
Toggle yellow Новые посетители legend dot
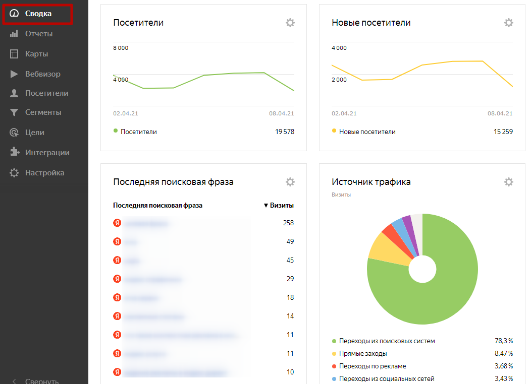[x=334, y=131]
